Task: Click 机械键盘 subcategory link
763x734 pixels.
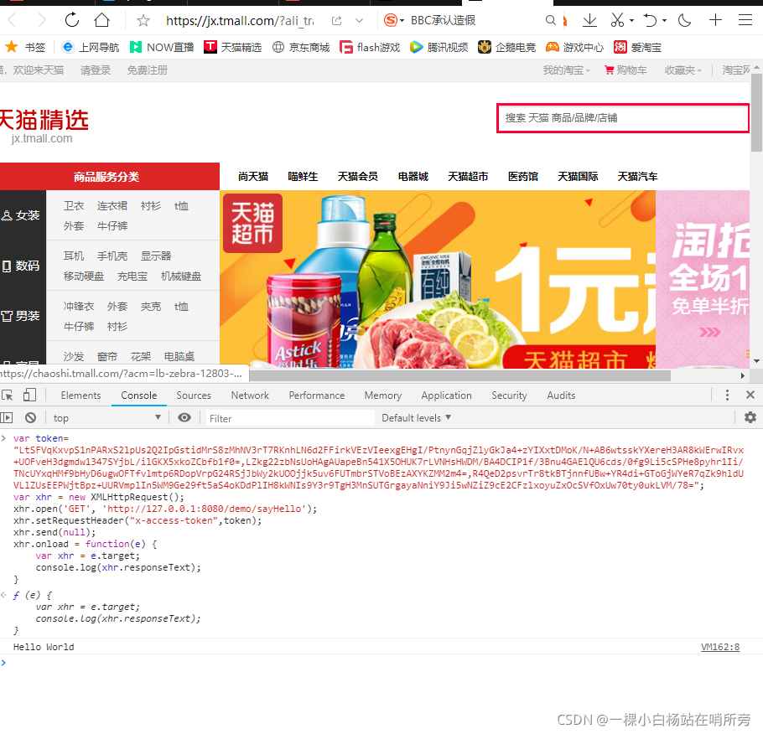Action: point(181,277)
